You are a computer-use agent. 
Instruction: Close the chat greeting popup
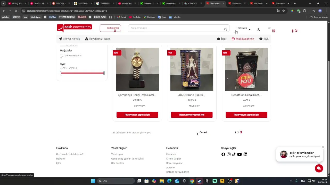pos(323,147)
